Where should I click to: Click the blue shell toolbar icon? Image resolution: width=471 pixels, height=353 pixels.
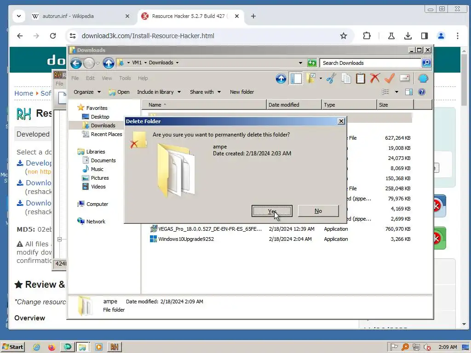(423, 78)
